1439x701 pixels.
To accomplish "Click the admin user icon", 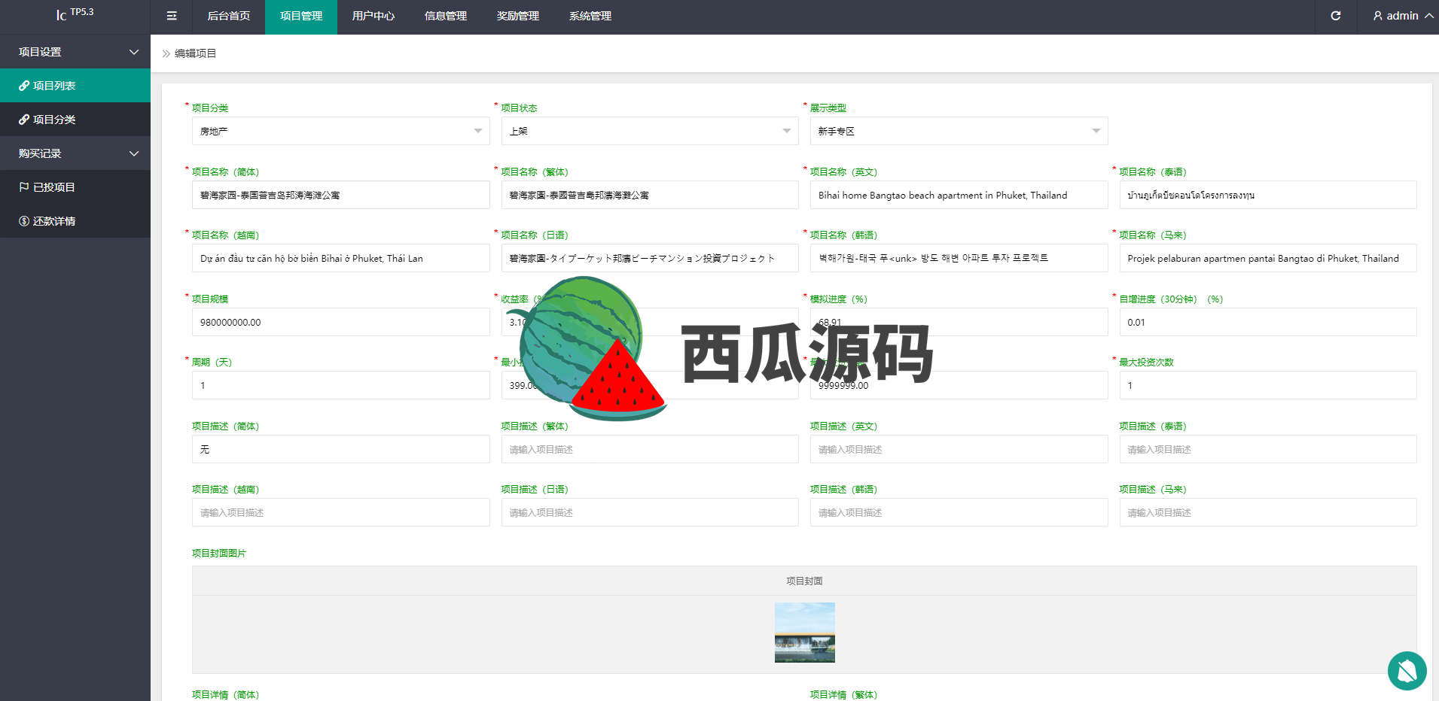I will [1378, 16].
